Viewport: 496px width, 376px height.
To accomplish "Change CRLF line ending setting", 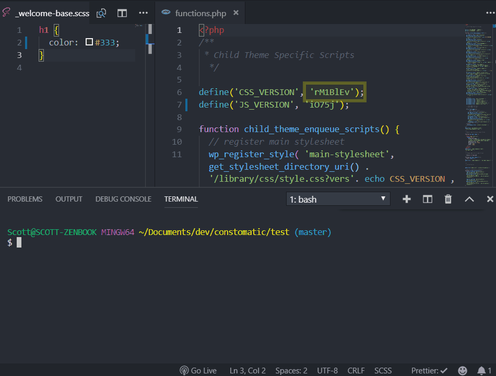I will point(356,370).
